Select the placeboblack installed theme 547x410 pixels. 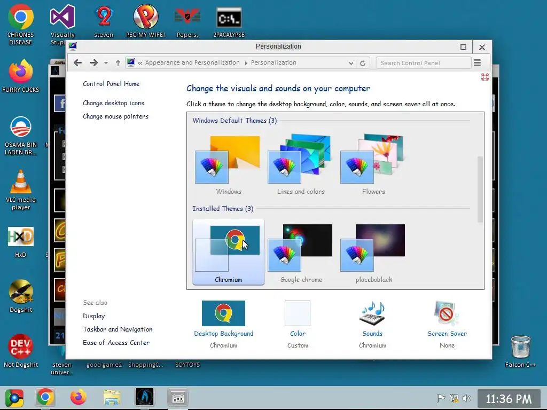coord(373,253)
